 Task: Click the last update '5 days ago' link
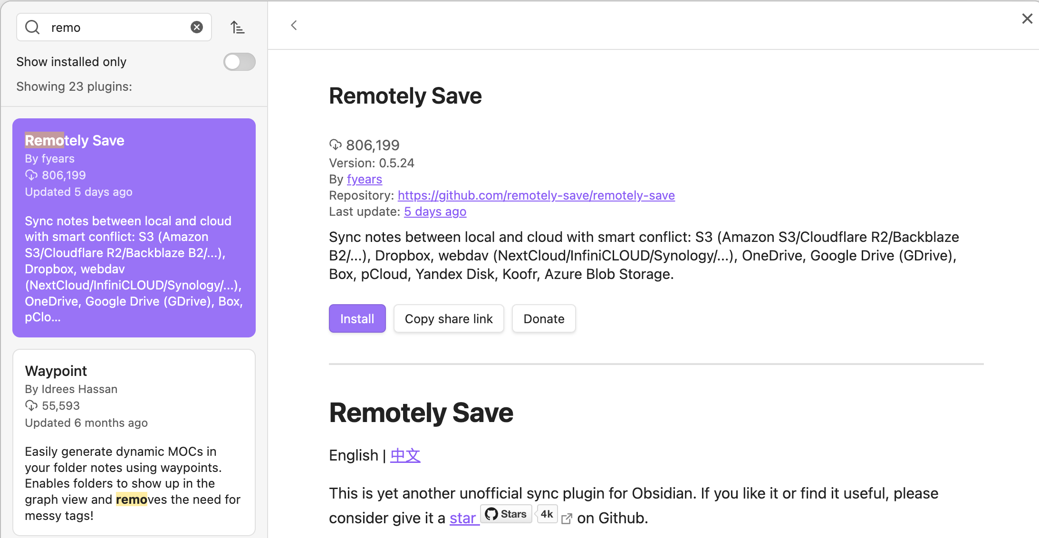pyautogui.click(x=434, y=211)
